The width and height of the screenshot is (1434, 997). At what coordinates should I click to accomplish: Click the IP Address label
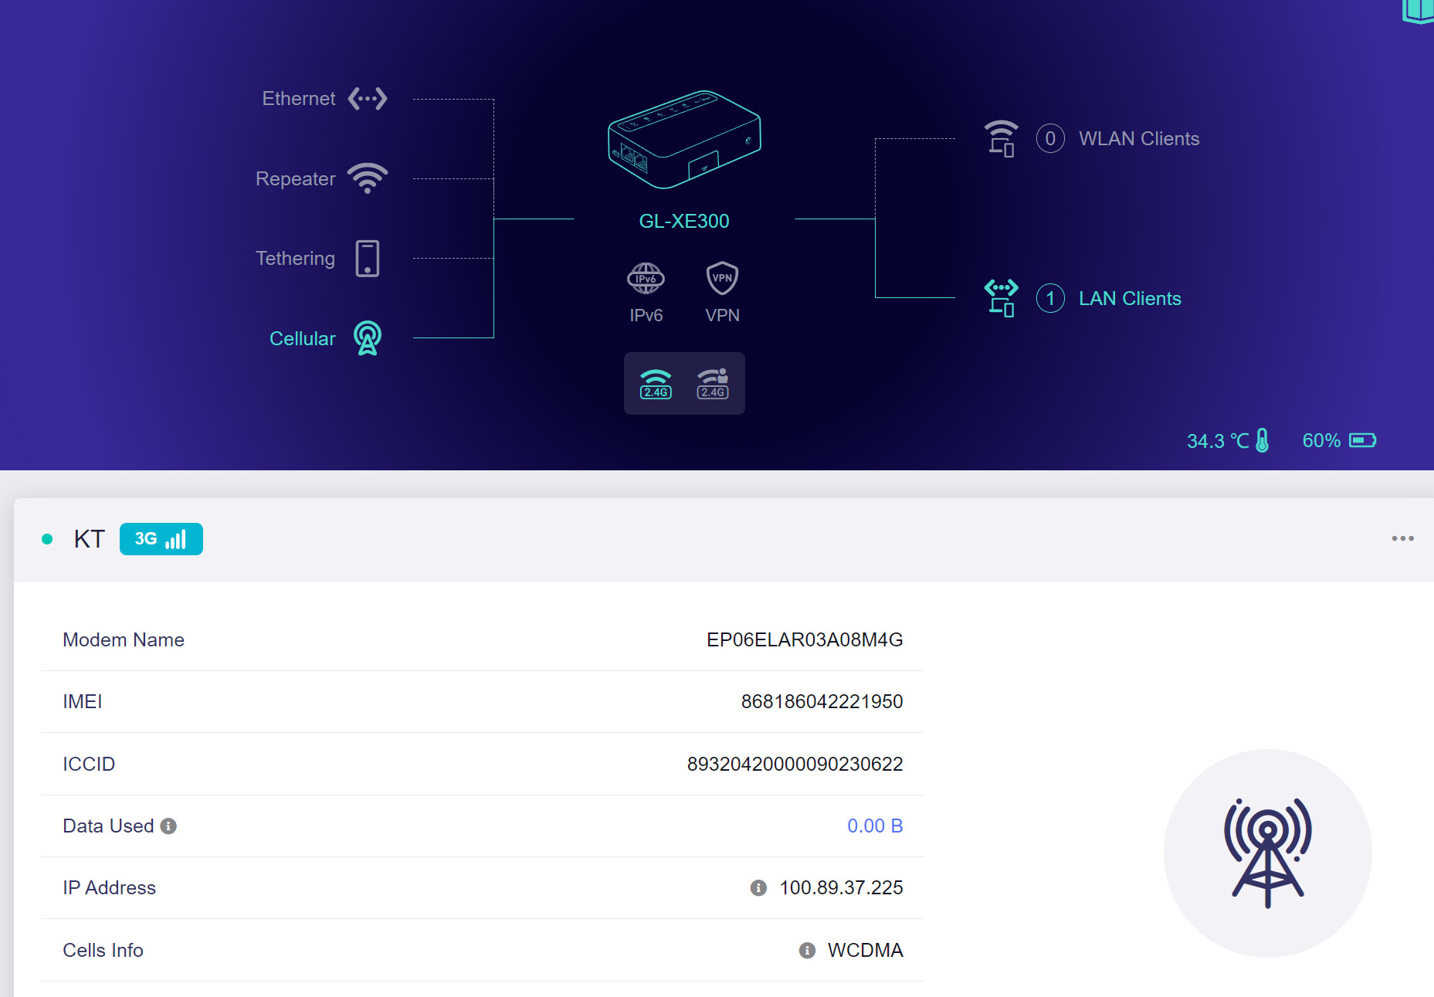tap(109, 888)
